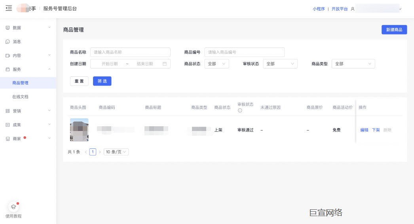Click 删除 for the product row

click(x=387, y=130)
